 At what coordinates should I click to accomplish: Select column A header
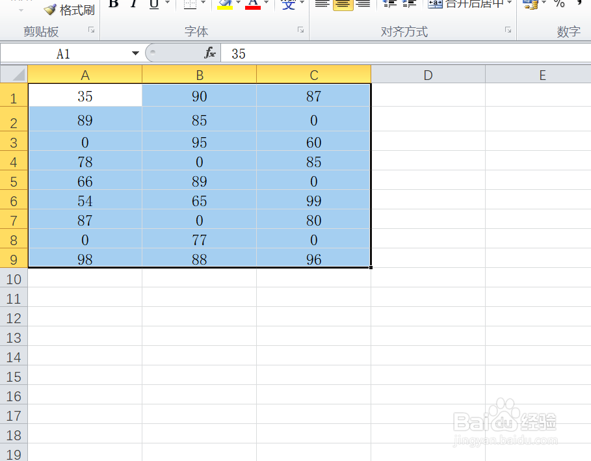85,75
